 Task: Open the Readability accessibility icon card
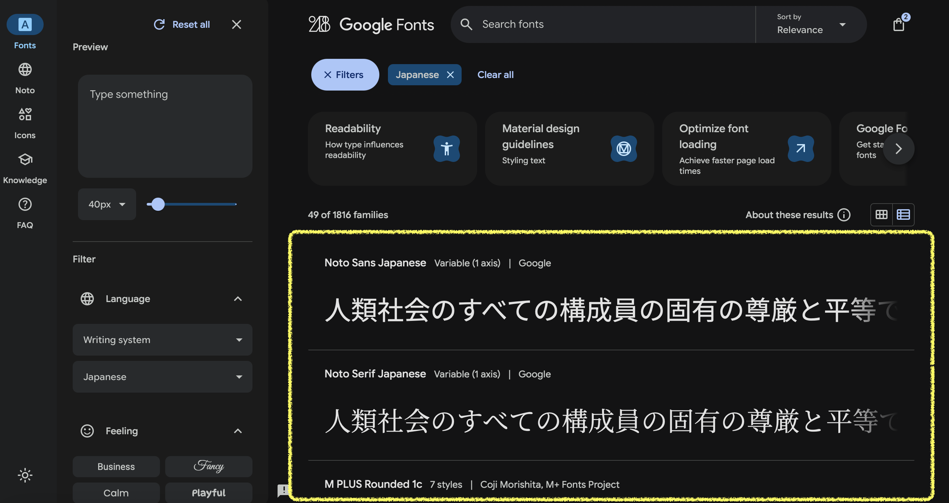coord(446,148)
